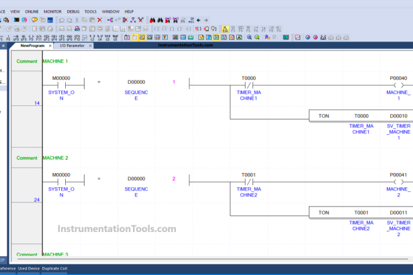Click the Zoom Out magnifier icon
Image resolution: width=413 pixels, height=275 pixels.
[257, 38]
